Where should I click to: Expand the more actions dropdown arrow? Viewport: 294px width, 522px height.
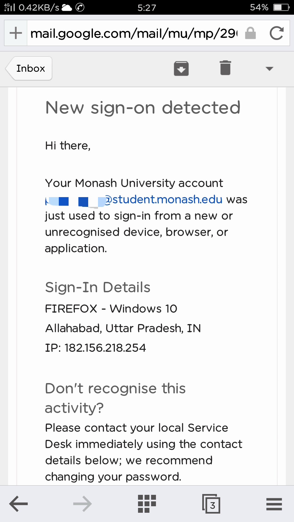[x=269, y=69]
